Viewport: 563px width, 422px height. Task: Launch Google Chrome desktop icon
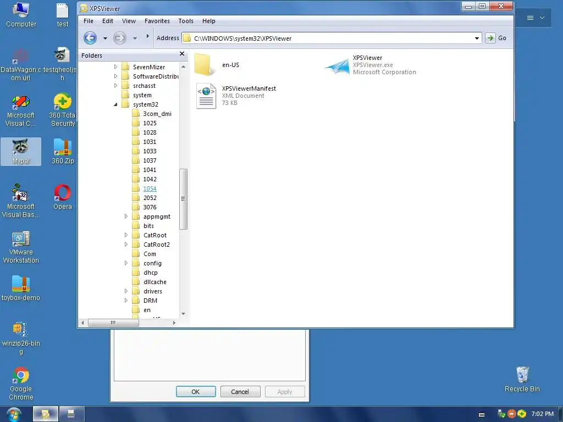click(x=21, y=384)
